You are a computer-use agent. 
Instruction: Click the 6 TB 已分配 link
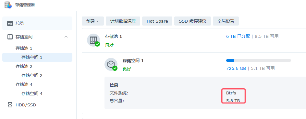(238, 36)
